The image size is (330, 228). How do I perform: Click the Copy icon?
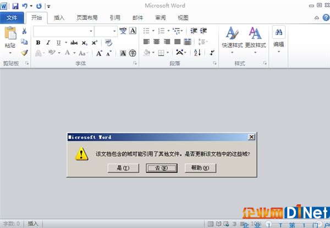click(24, 42)
